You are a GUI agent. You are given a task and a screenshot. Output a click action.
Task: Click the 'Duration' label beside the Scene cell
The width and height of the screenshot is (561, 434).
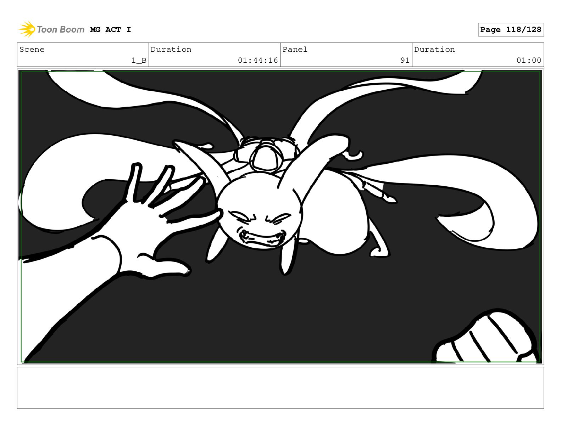(x=171, y=50)
